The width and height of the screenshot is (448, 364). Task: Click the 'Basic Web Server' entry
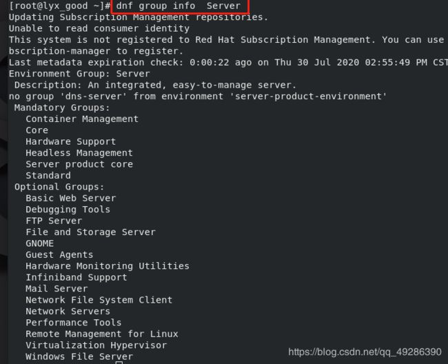(70, 198)
